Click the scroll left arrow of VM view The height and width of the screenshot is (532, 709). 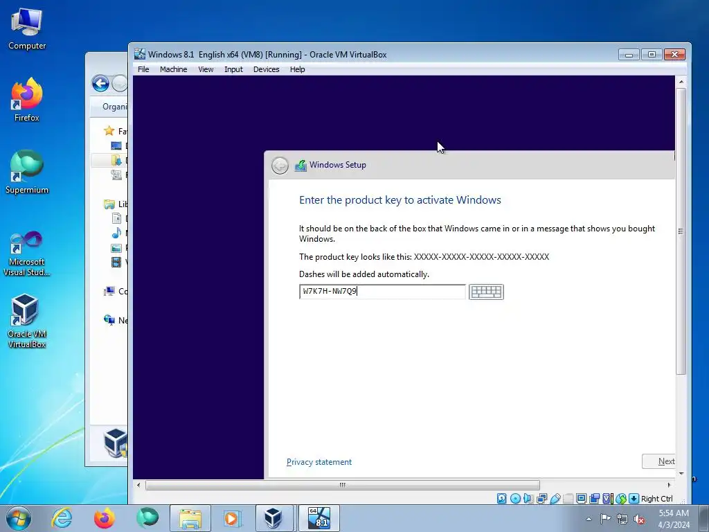(138, 485)
